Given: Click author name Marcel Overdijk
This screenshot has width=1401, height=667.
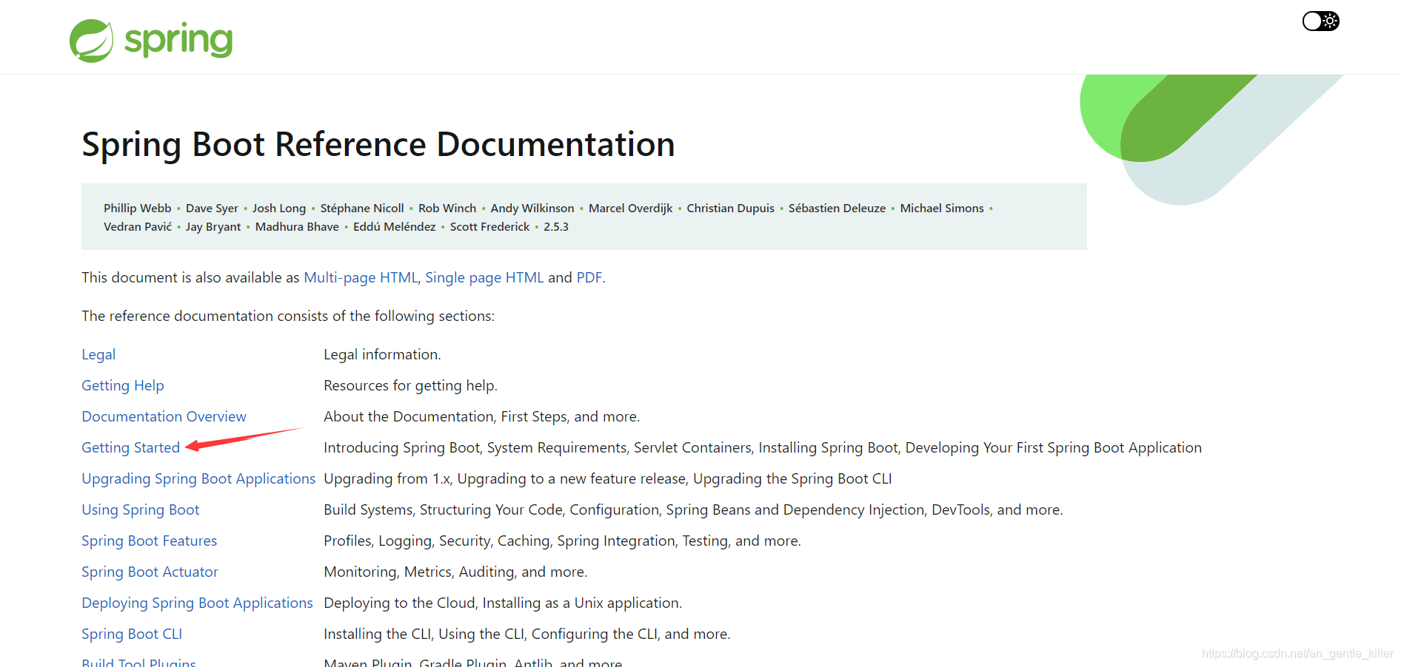Looking at the screenshot, I should (631, 209).
